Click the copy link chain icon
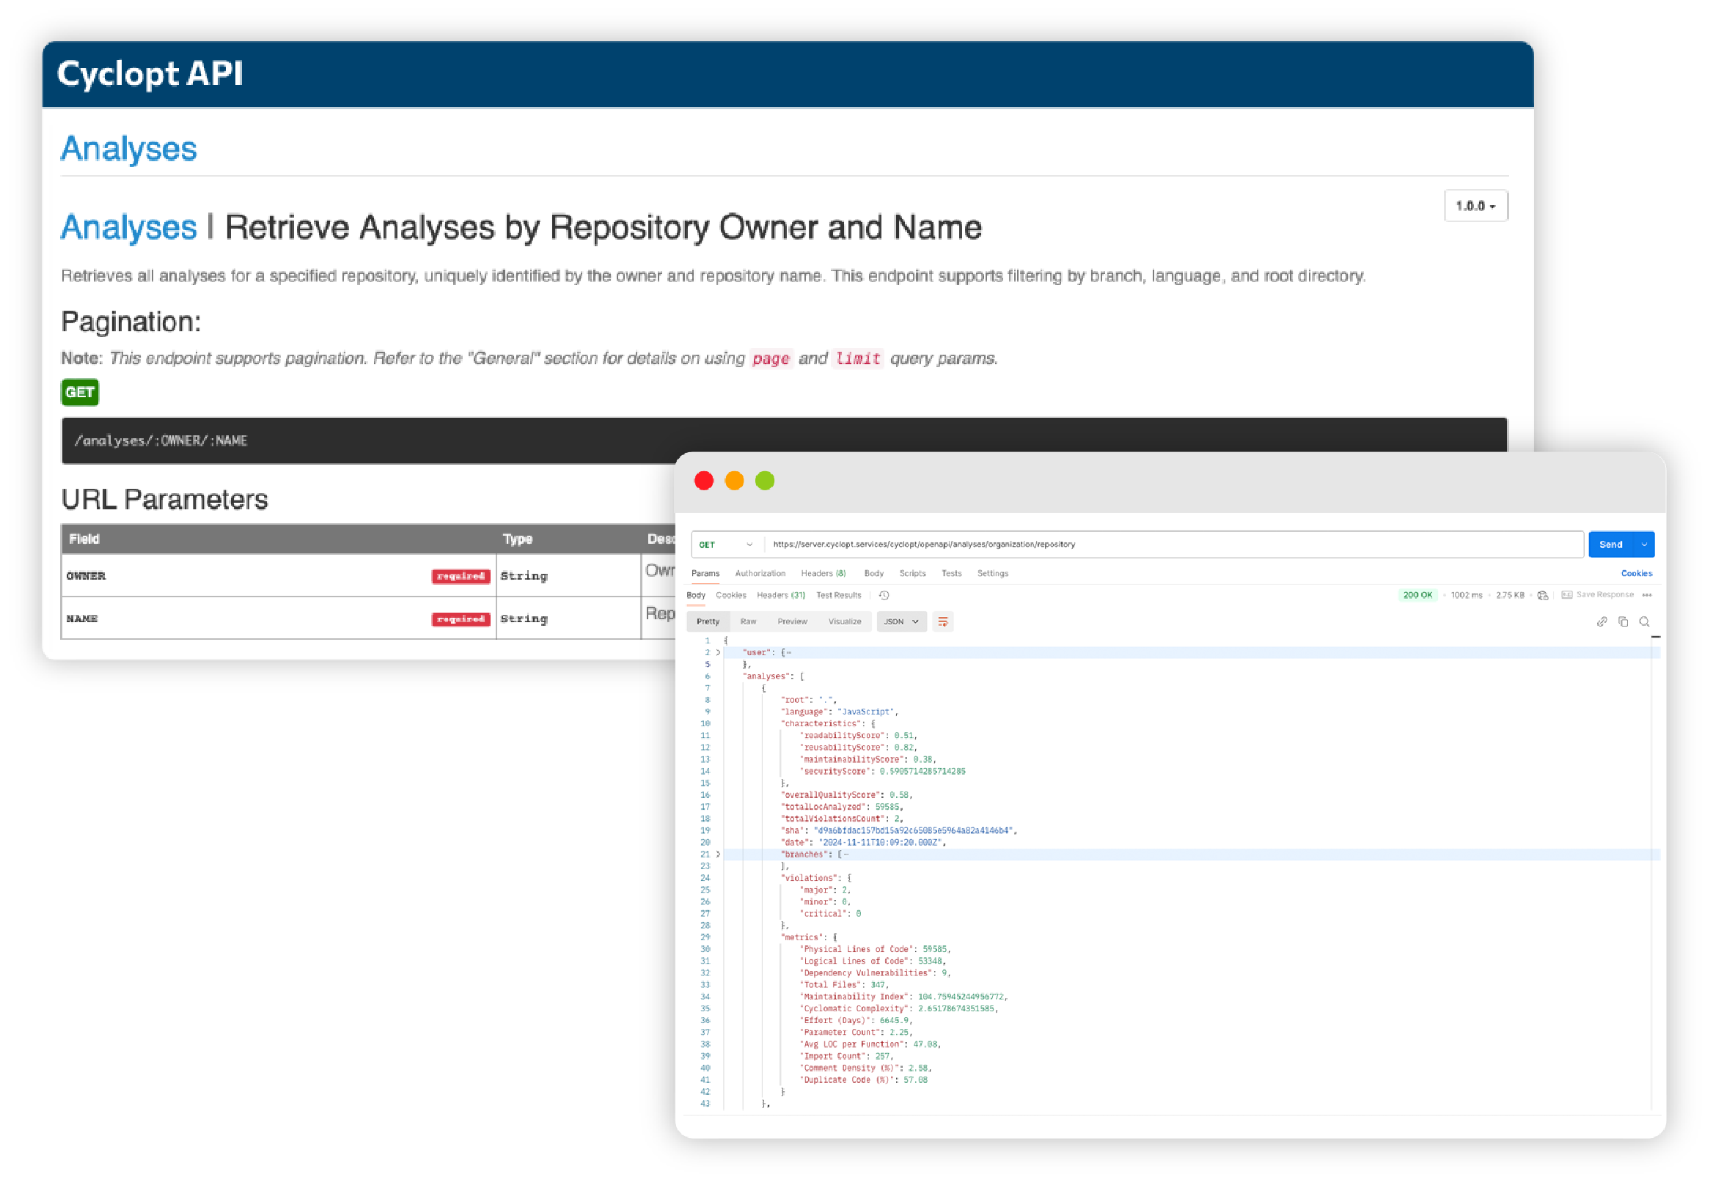 pyautogui.click(x=1602, y=622)
